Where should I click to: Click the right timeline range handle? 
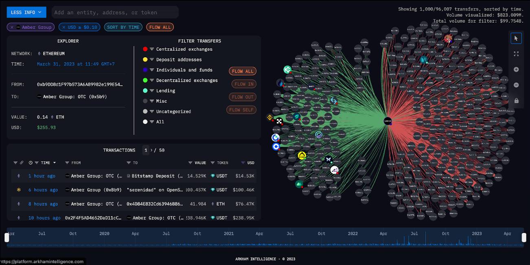click(523, 237)
